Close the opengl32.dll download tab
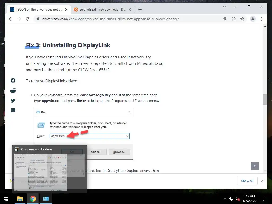The image size is (272, 204). [x=130, y=10]
